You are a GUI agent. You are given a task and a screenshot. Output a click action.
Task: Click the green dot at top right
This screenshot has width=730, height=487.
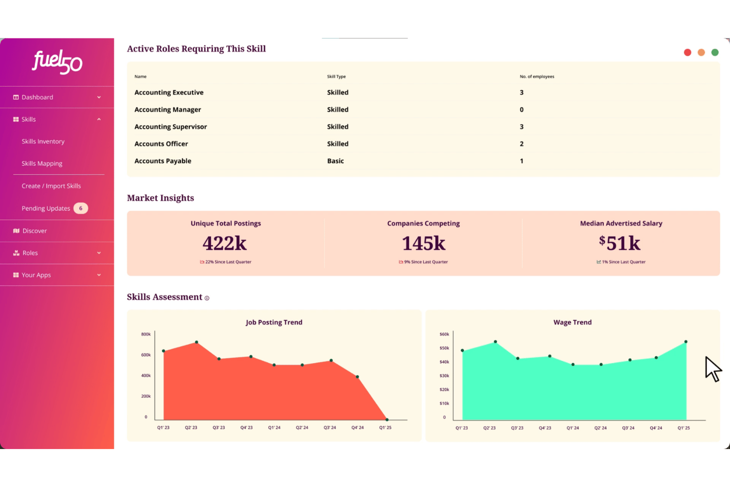point(715,52)
